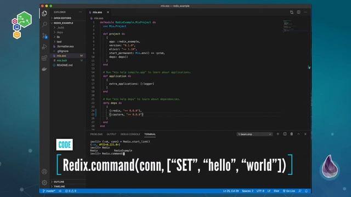Maximize the panel with the up chevron

[298, 134]
